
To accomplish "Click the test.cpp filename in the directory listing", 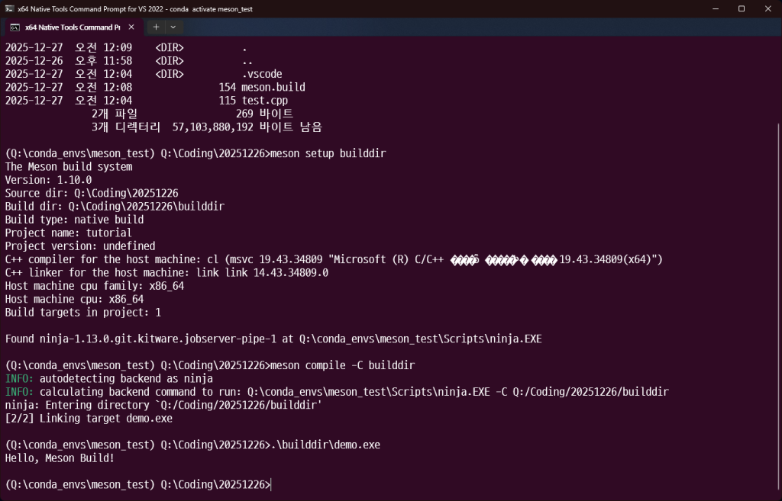I will (x=264, y=100).
